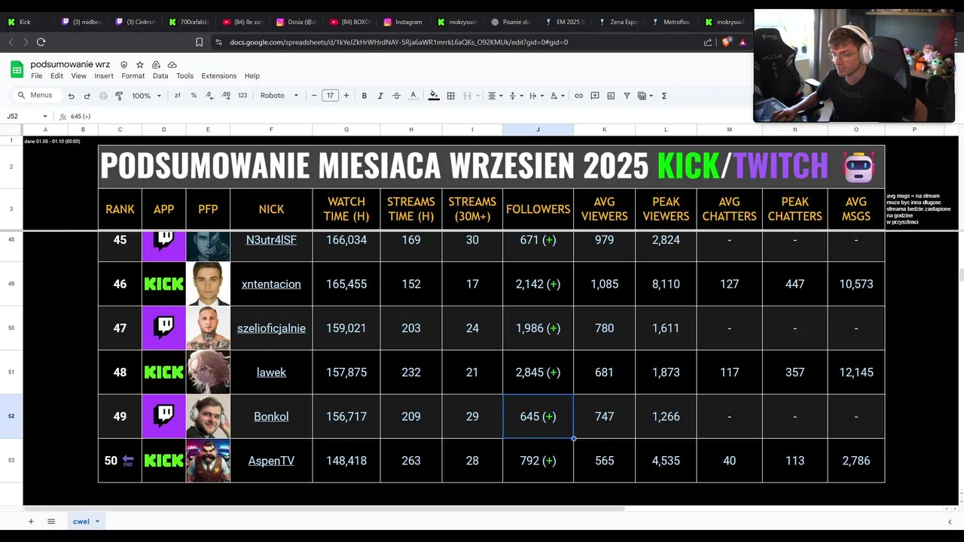Follow the Bonkol nick link
Viewport: 964px width, 542px height.
[x=271, y=416]
